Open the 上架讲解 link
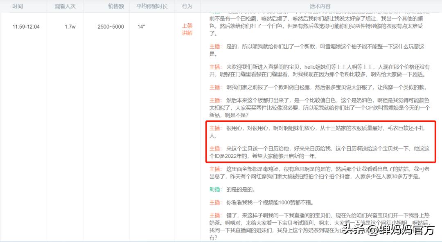The width and height of the screenshot is (442, 242). coord(187,30)
